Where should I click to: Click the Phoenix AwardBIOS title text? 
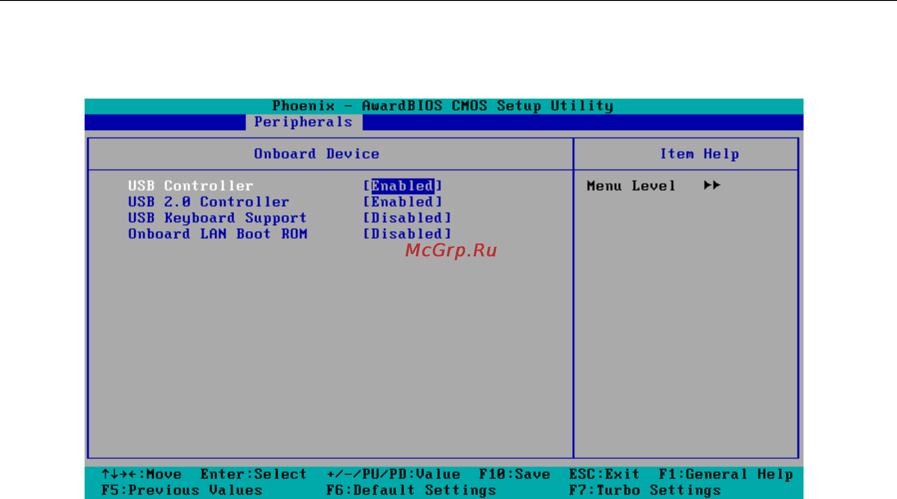443,106
